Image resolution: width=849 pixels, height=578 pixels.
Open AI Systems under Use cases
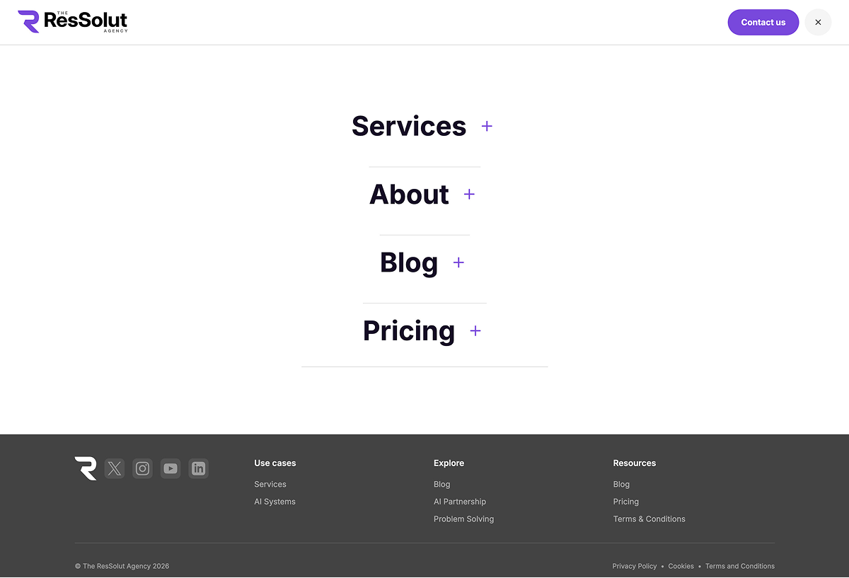coord(275,501)
